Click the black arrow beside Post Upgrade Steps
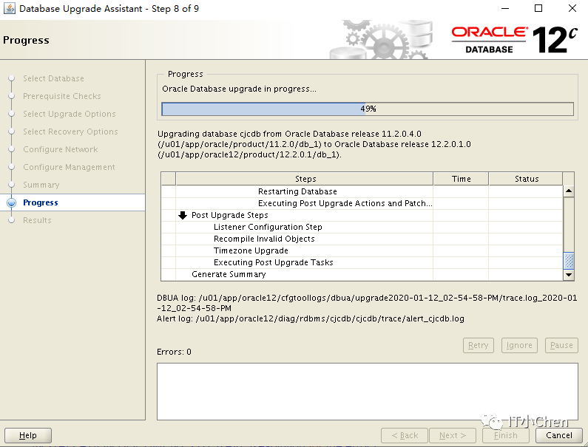Viewport: 588px width, 447px height. point(183,215)
